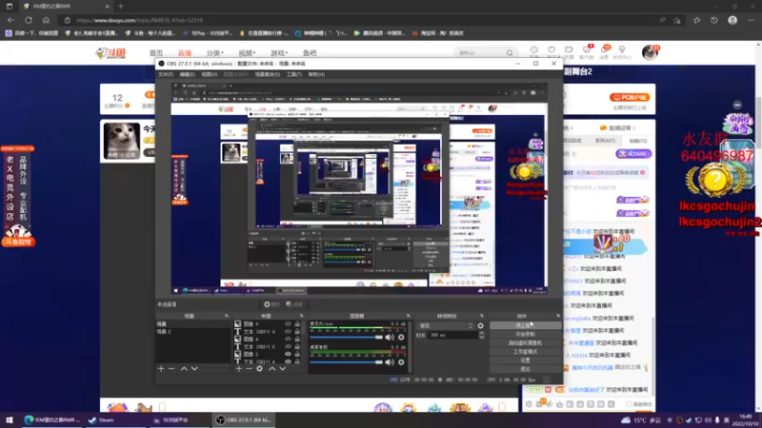Open 淡变 transition type dropdown

[x=445, y=325]
